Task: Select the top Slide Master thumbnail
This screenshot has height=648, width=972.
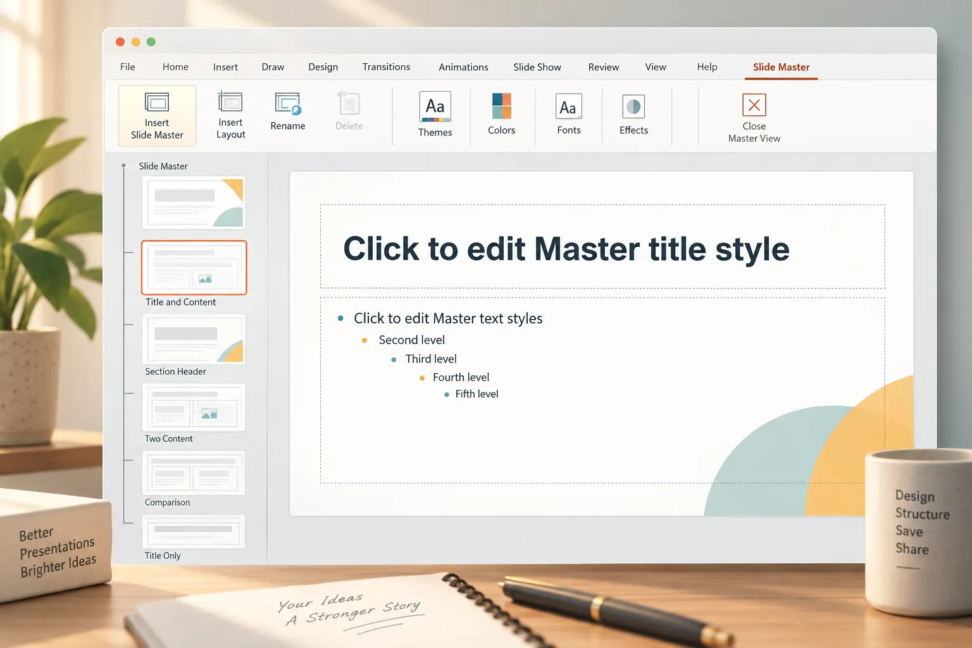Action: (194, 202)
